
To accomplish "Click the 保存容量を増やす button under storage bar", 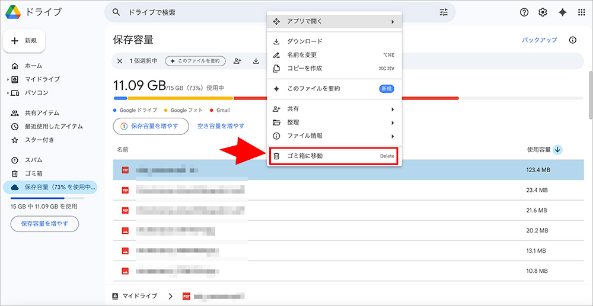I will tap(151, 126).
